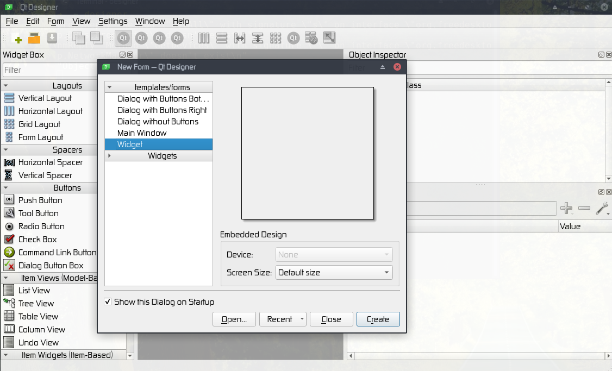Screen dimensions: 612x371
Task: Collapse the templates/forms tree group
Action: (x=109, y=87)
